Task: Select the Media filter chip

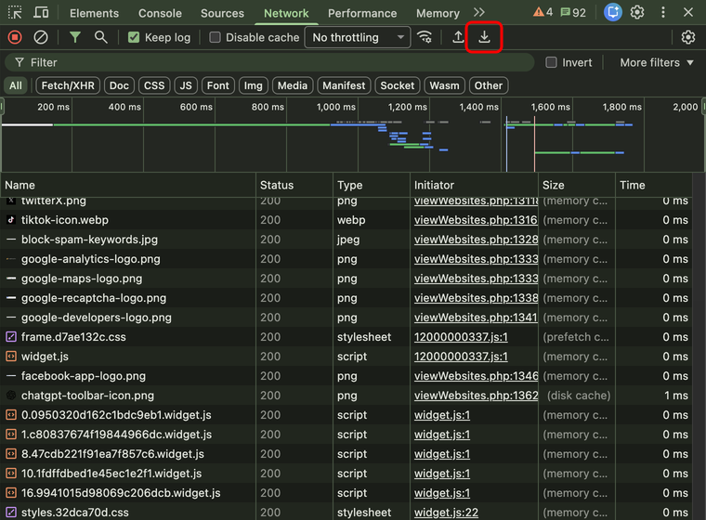Action: (293, 85)
